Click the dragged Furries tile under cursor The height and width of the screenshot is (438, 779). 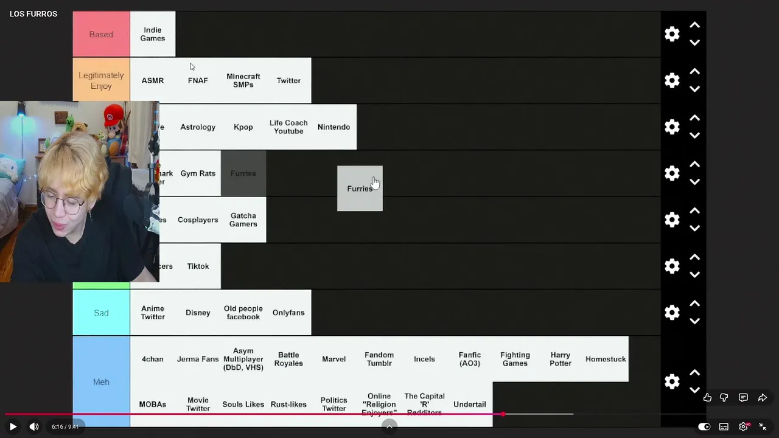[360, 189]
